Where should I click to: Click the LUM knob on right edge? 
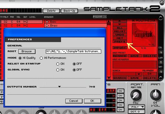click(161, 62)
